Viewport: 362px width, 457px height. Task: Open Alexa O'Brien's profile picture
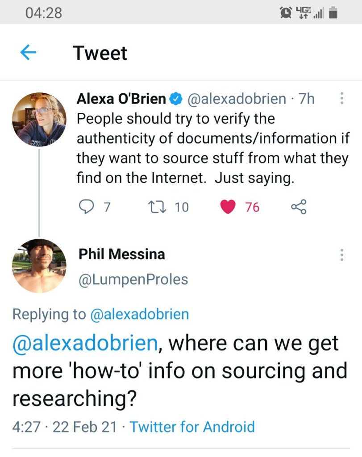[x=39, y=119]
